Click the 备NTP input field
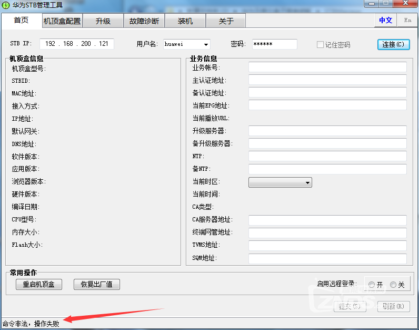Viewport: 419px width, 330px height. coord(327,169)
